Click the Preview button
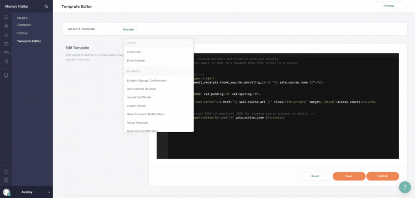Image resolution: width=415 pixels, height=198 pixels. (x=389, y=6)
